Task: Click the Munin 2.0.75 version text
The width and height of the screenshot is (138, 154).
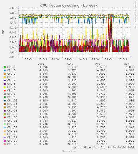Action: pyautogui.click(x=69, y=151)
